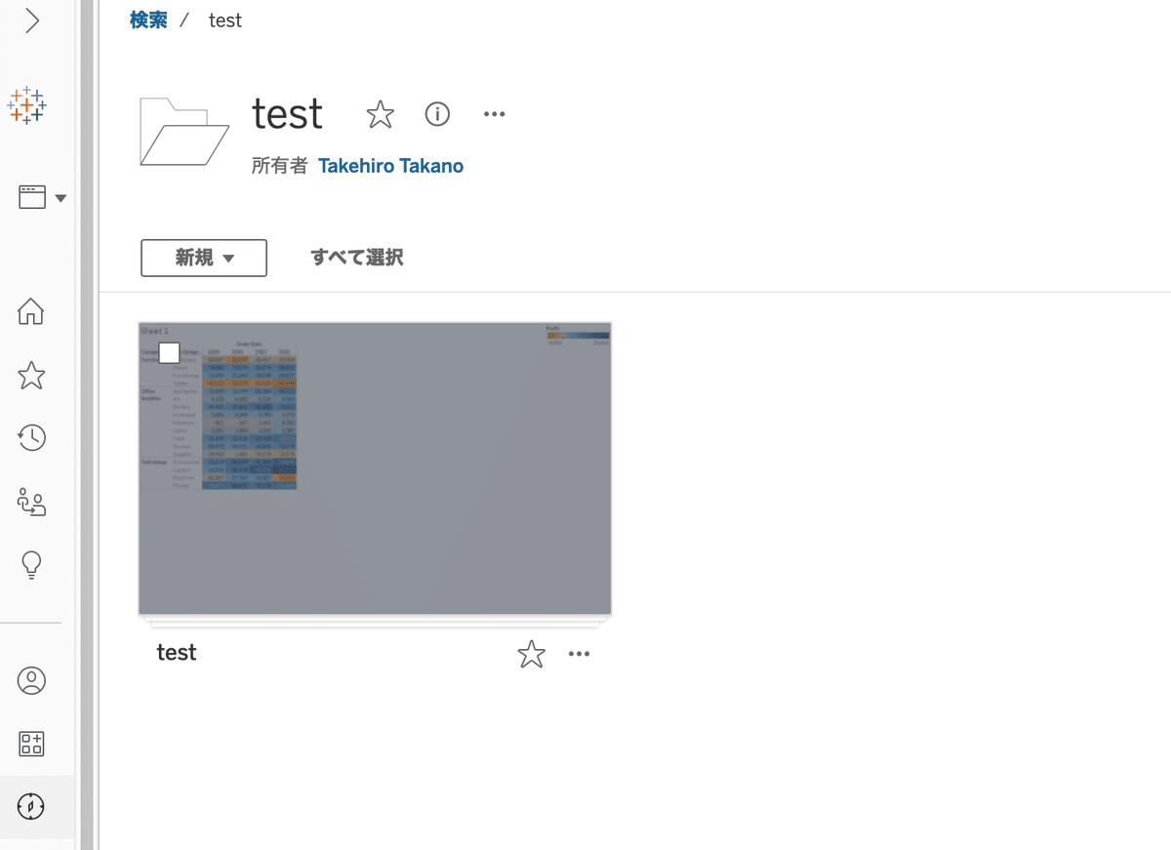Click the test workbook name
Viewport: 1171px width, 850px height.
click(177, 653)
